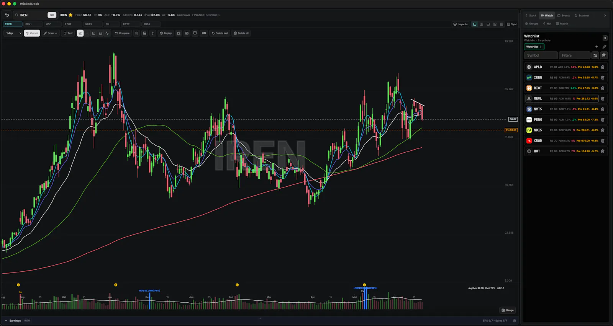This screenshot has width=613, height=326.
Task: Click the vertical arrows auto-scale icon
Action: pos(152,33)
